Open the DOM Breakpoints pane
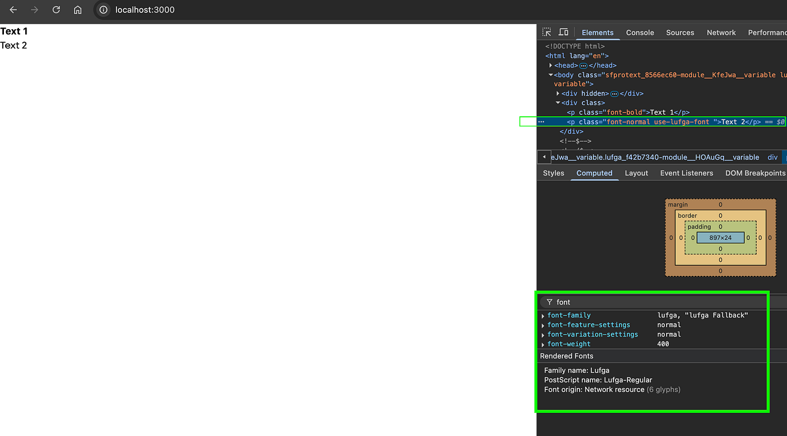 tap(755, 173)
